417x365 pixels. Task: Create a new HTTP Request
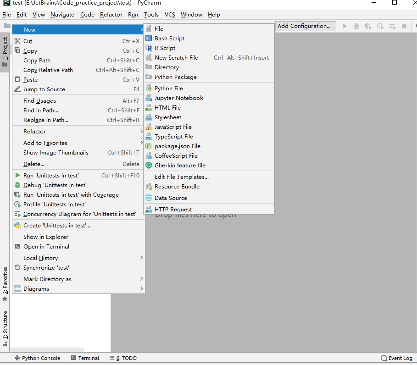[x=173, y=210]
